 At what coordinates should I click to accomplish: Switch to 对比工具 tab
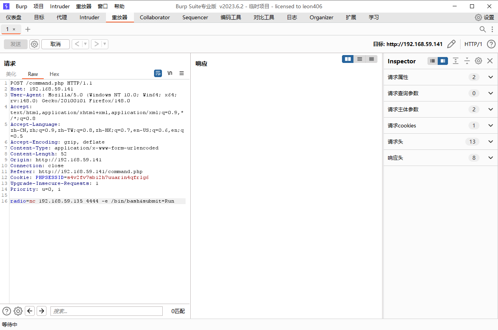264,17
